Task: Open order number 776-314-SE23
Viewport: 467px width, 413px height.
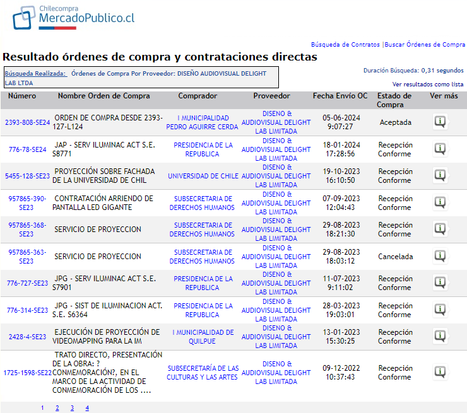Action: point(27,310)
